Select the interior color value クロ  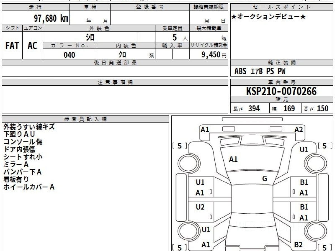pos(123,54)
